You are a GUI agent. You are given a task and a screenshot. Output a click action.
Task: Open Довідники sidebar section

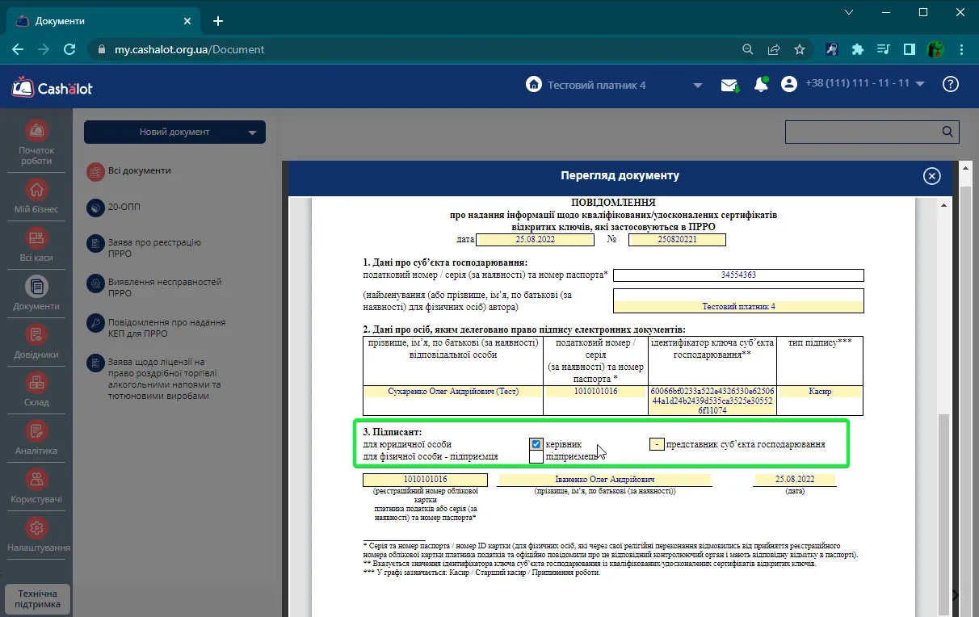click(36, 342)
